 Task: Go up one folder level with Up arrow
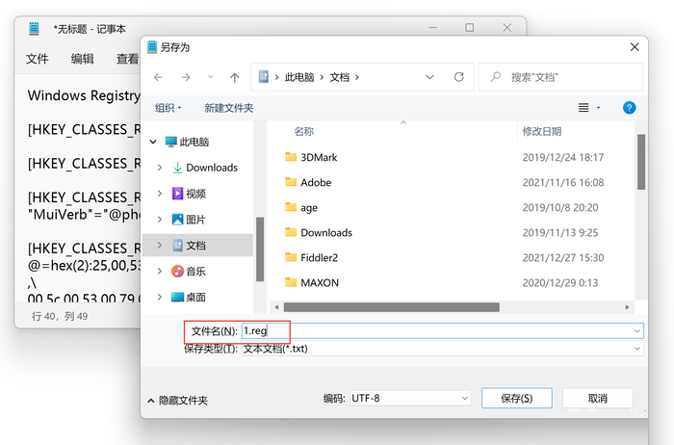(234, 77)
